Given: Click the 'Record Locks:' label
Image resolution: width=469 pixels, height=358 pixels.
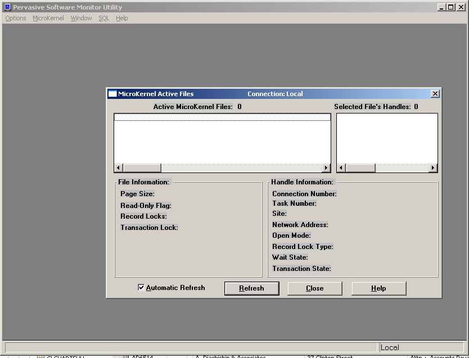Looking at the screenshot, I should click(x=143, y=216).
